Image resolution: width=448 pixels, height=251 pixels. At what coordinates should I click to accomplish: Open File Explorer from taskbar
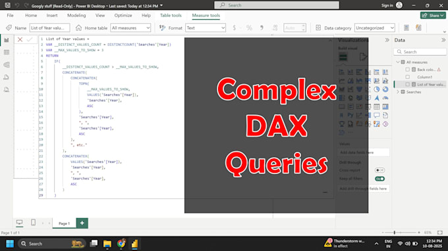pyautogui.click(x=107, y=244)
